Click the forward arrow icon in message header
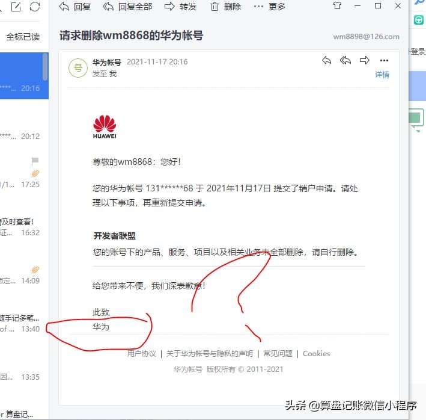The height and width of the screenshot is (420, 426). (x=364, y=60)
